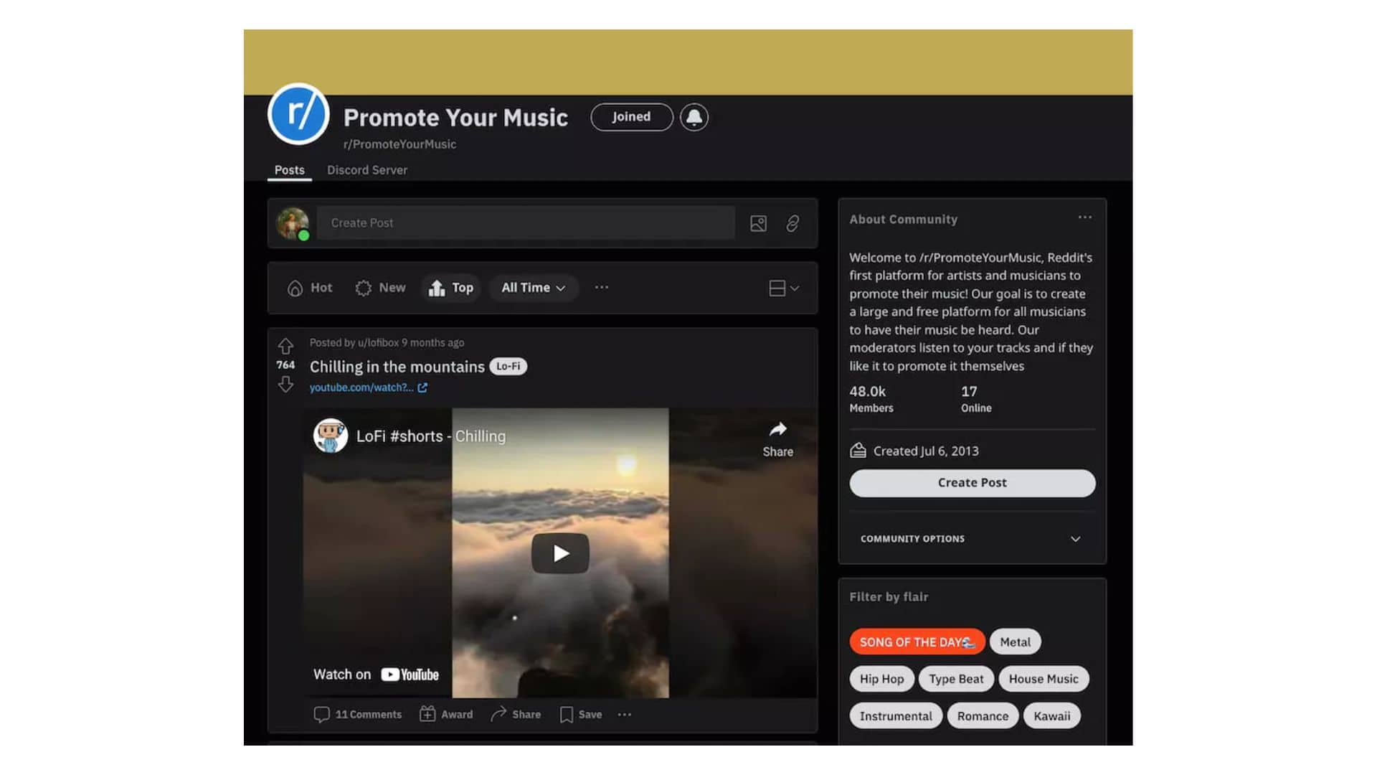Filter by Kawaii flair
The width and height of the screenshot is (1377, 775).
[x=1051, y=716]
